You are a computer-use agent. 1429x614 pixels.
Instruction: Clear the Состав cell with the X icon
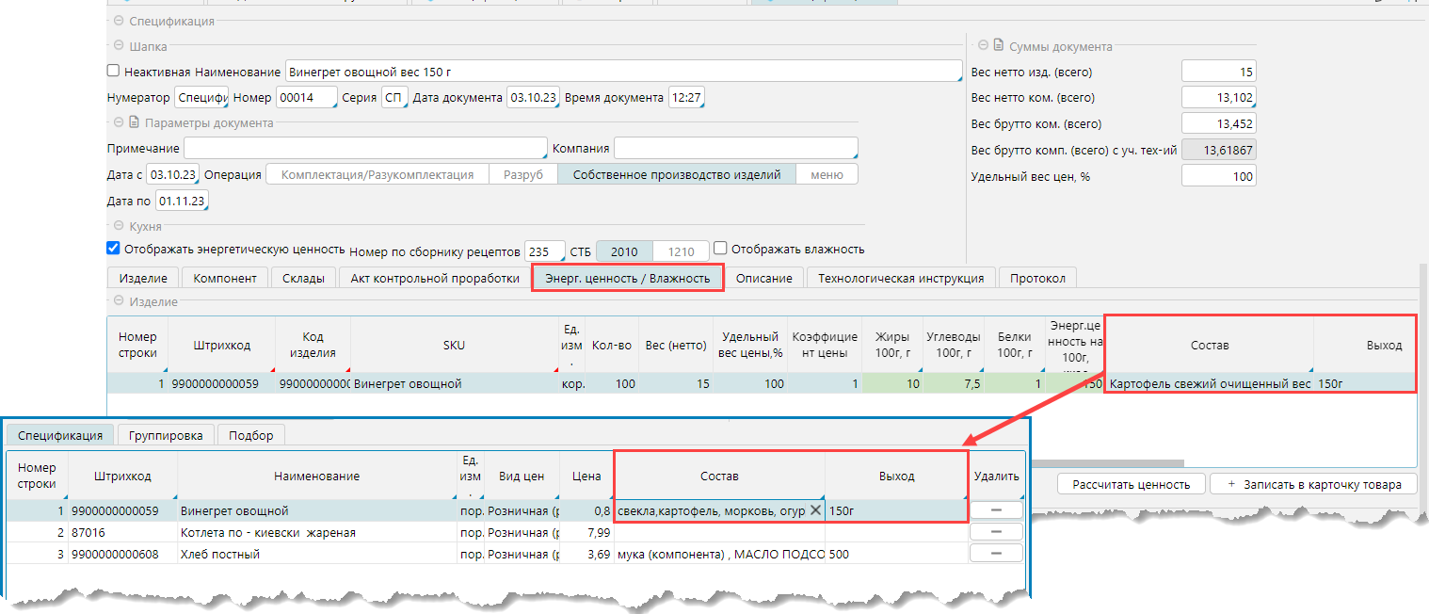[815, 510]
